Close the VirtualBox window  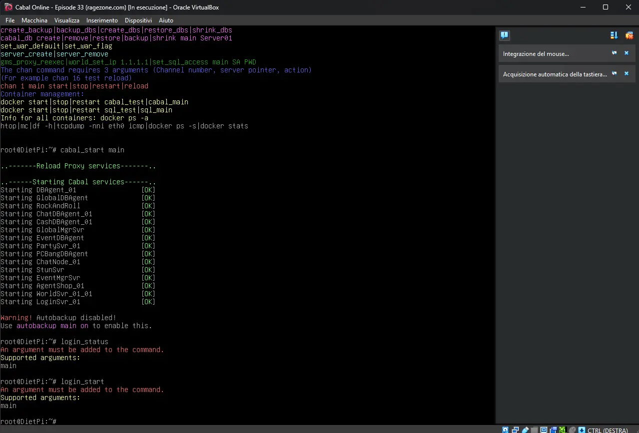[x=628, y=7]
